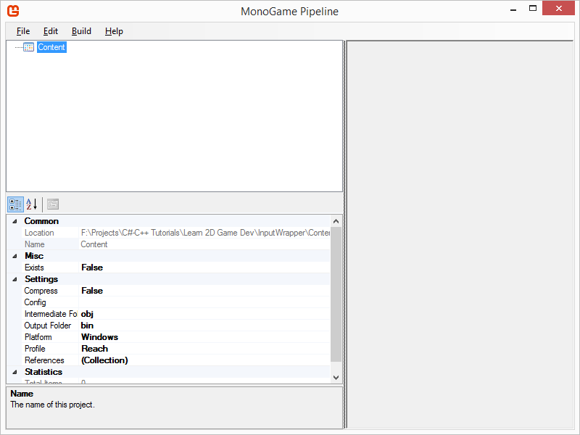Click the Exists value False
Screen dimensions: 580x435
pos(92,268)
